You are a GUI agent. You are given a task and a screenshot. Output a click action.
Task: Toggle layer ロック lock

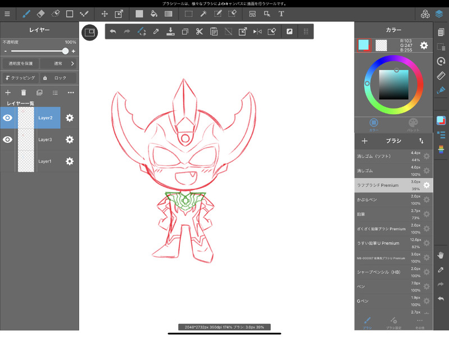coord(58,78)
